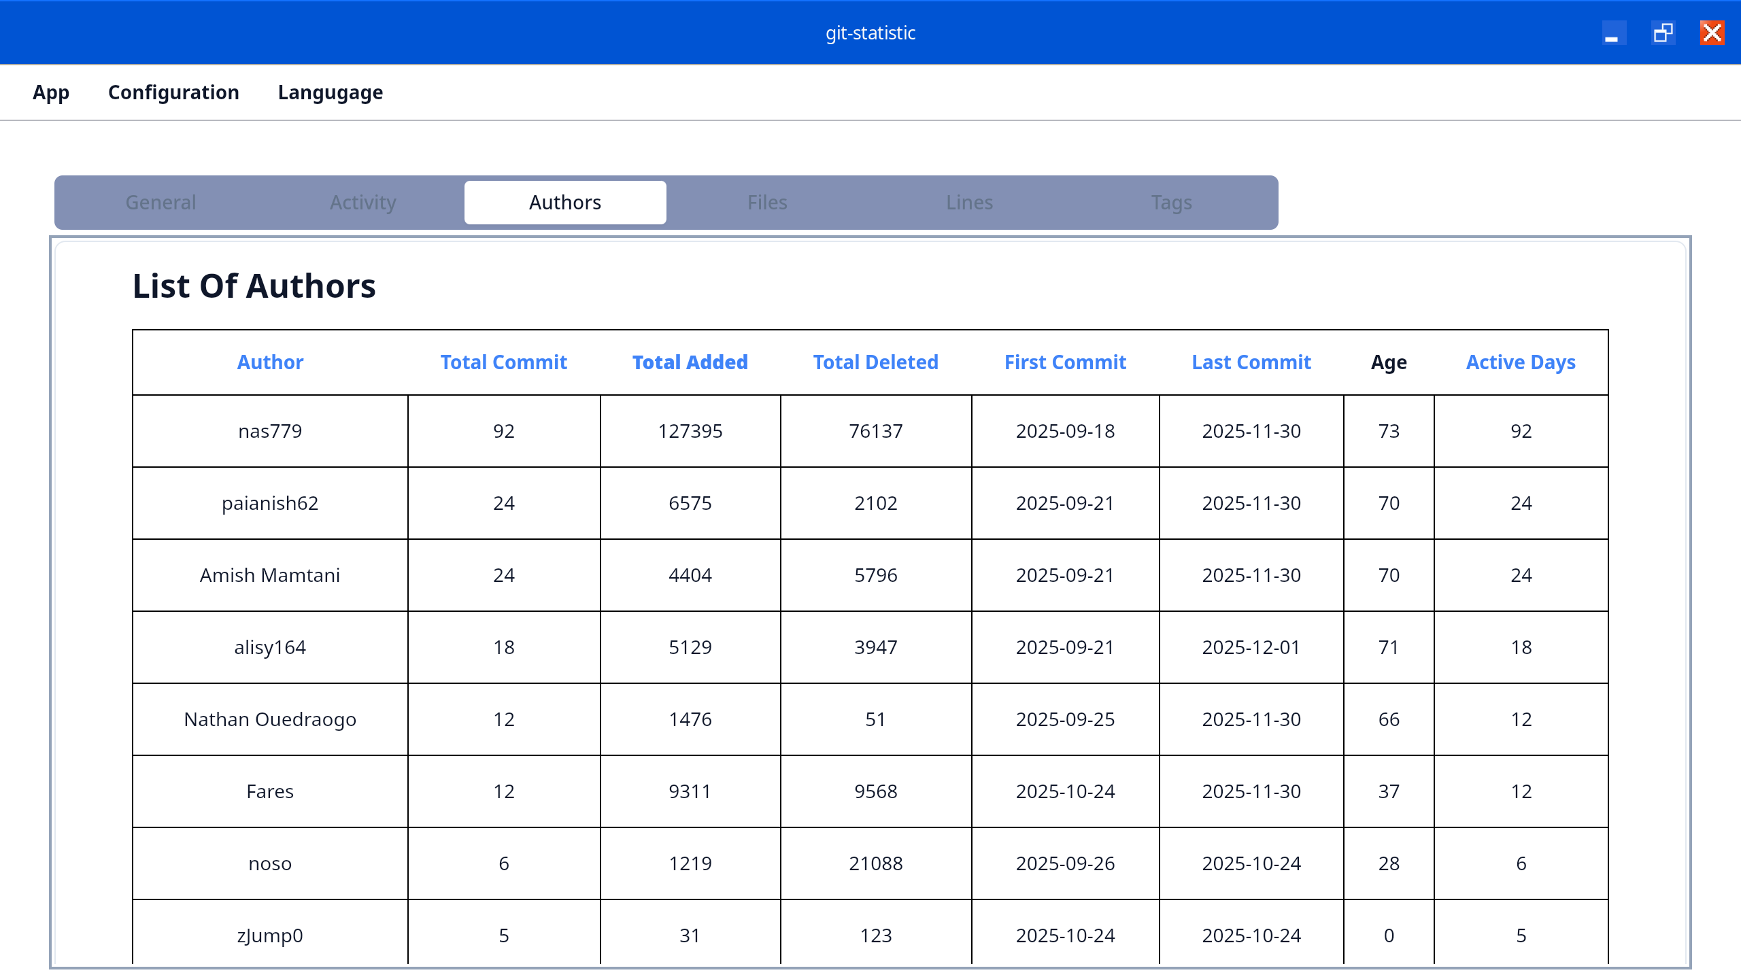The height and width of the screenshot is (979, 1741).
Task: Select the Files tab
Action: tap(767, 203)
